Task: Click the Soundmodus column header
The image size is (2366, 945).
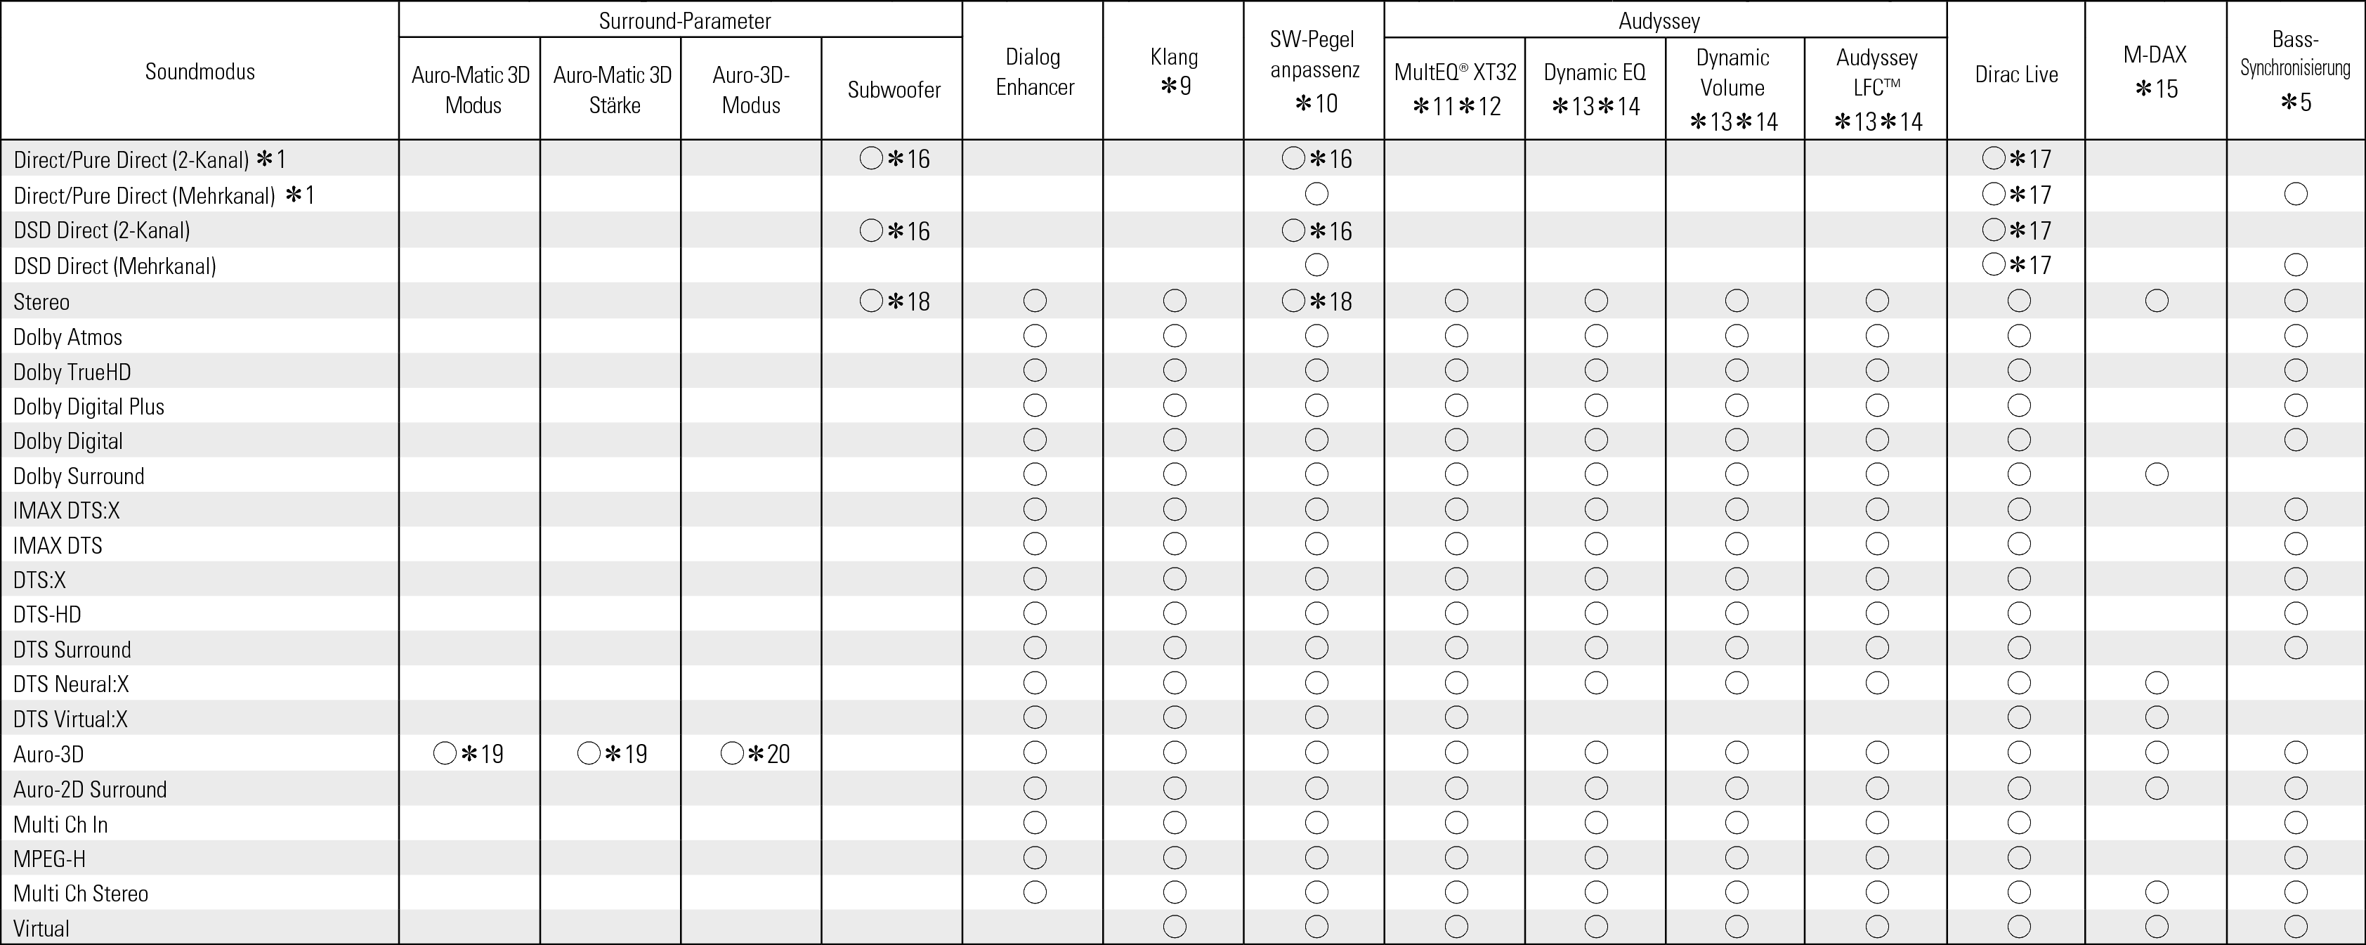Action: point(200,72)
